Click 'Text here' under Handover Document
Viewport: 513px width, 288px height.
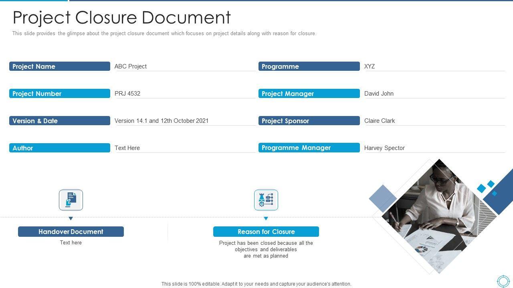(x=71, y=243)
